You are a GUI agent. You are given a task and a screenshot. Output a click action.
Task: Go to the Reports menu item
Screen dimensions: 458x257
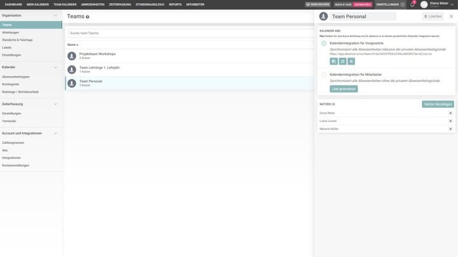[x=175, y=4]
